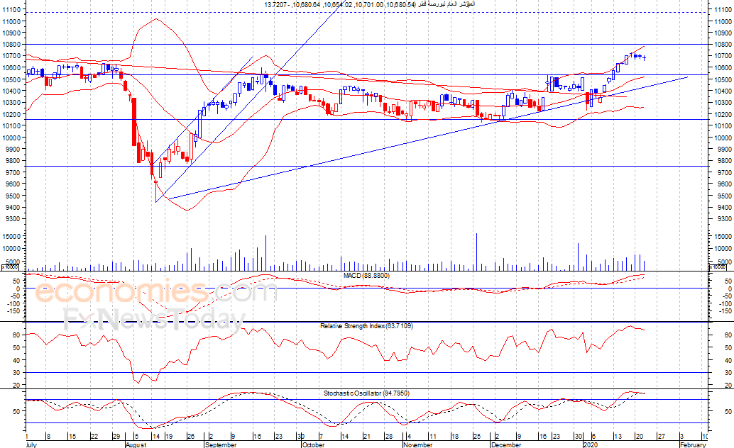Select the October month label on time axis

coord(314,444)
